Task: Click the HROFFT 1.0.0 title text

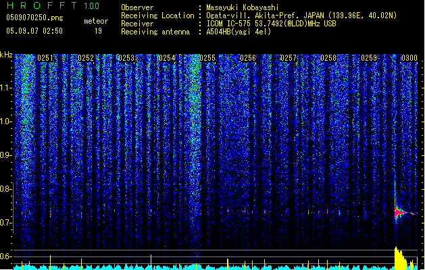Action: click(53, 5)
